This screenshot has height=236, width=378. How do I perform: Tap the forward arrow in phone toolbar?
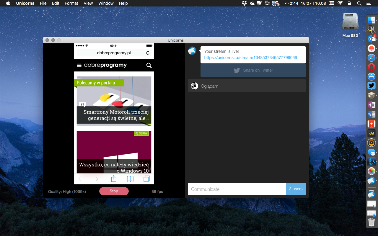point(97,179)
